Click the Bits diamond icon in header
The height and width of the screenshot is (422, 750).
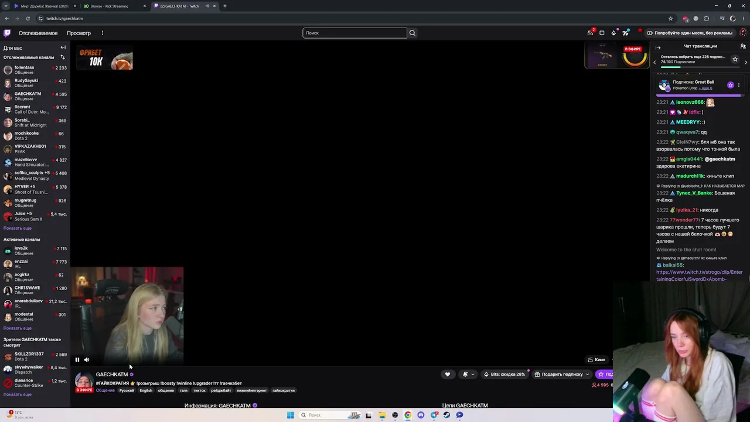(613, 33)
